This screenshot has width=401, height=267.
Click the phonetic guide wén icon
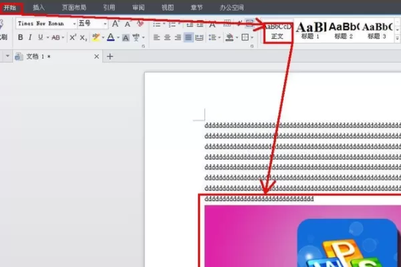(136, 37)
